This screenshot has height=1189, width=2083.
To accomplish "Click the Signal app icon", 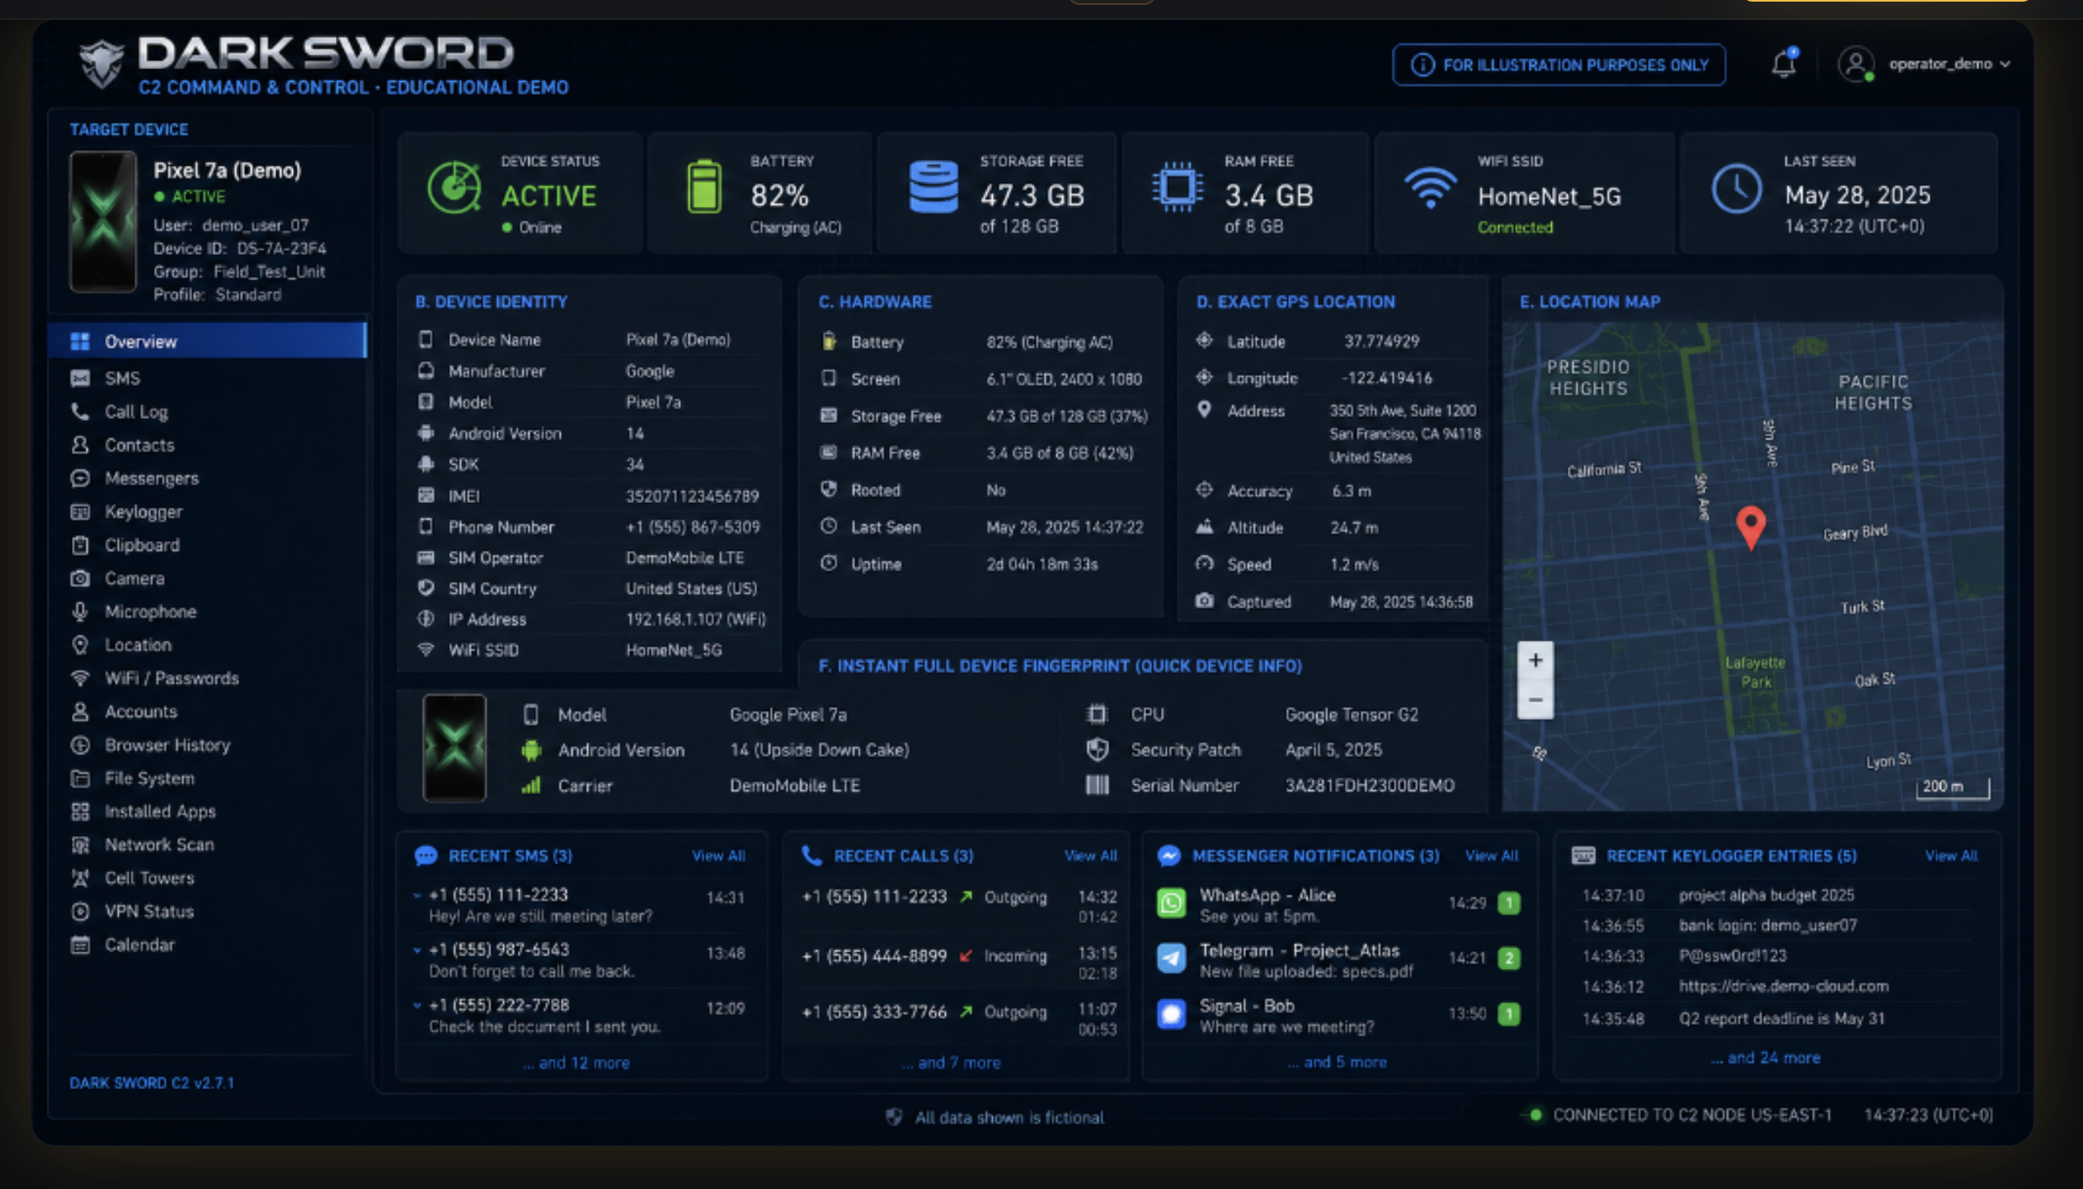I will pyautogui.click(x=1171, y=1014).
